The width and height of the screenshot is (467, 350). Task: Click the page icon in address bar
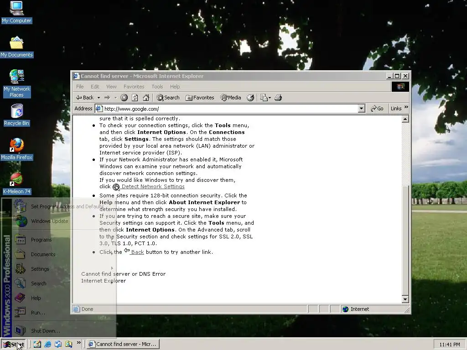point(99,108)
